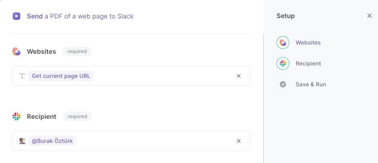Viewport: 378px width, 163px height.
Task: Close the Setup panel with X
Action: point(369,16)
